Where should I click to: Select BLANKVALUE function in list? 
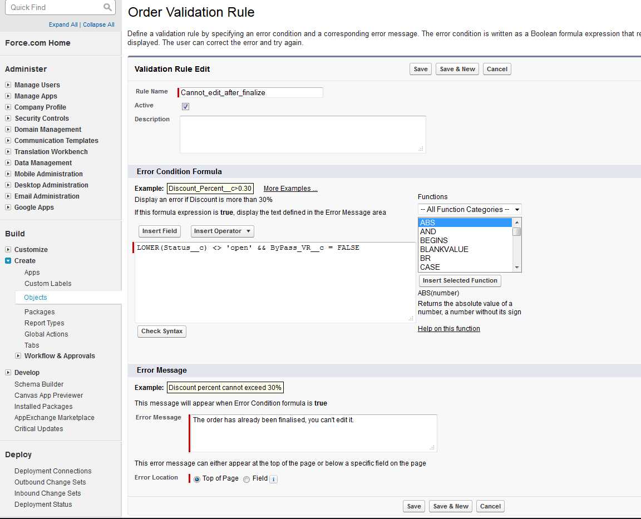pos(465,249)
